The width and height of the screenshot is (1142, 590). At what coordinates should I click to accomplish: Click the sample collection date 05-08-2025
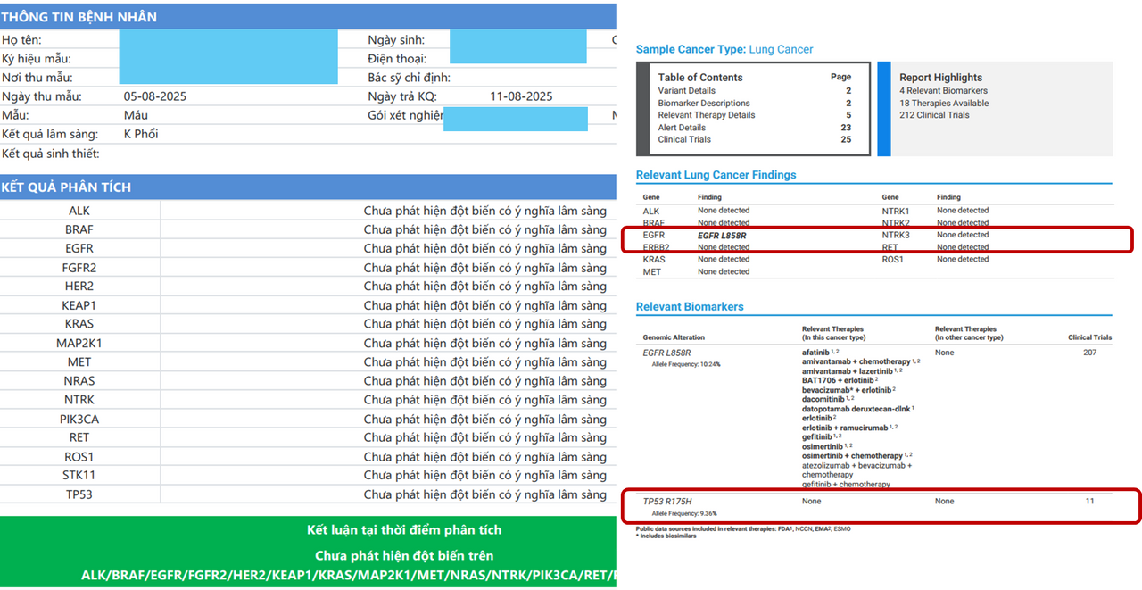155,96
